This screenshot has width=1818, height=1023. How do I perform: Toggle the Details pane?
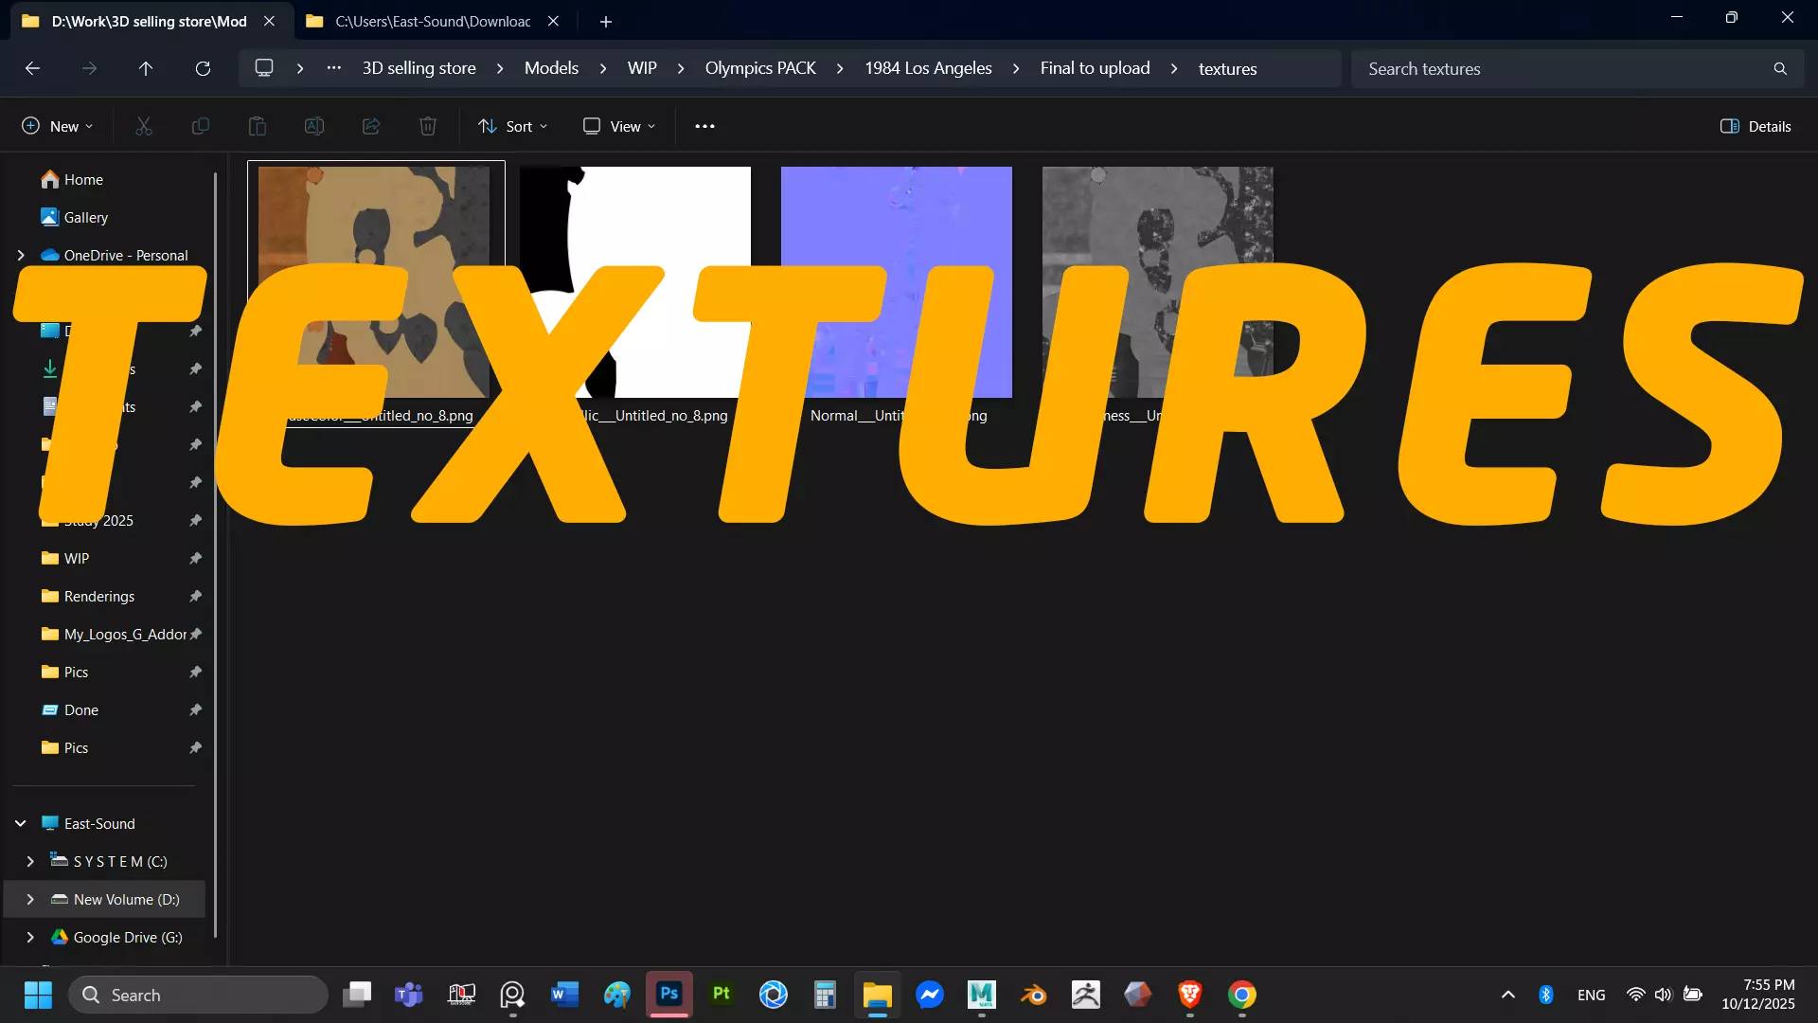point(1756,126)
